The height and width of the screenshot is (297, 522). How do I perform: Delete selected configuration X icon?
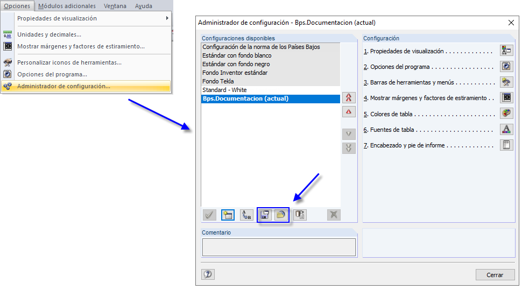(x=334, y=215)
